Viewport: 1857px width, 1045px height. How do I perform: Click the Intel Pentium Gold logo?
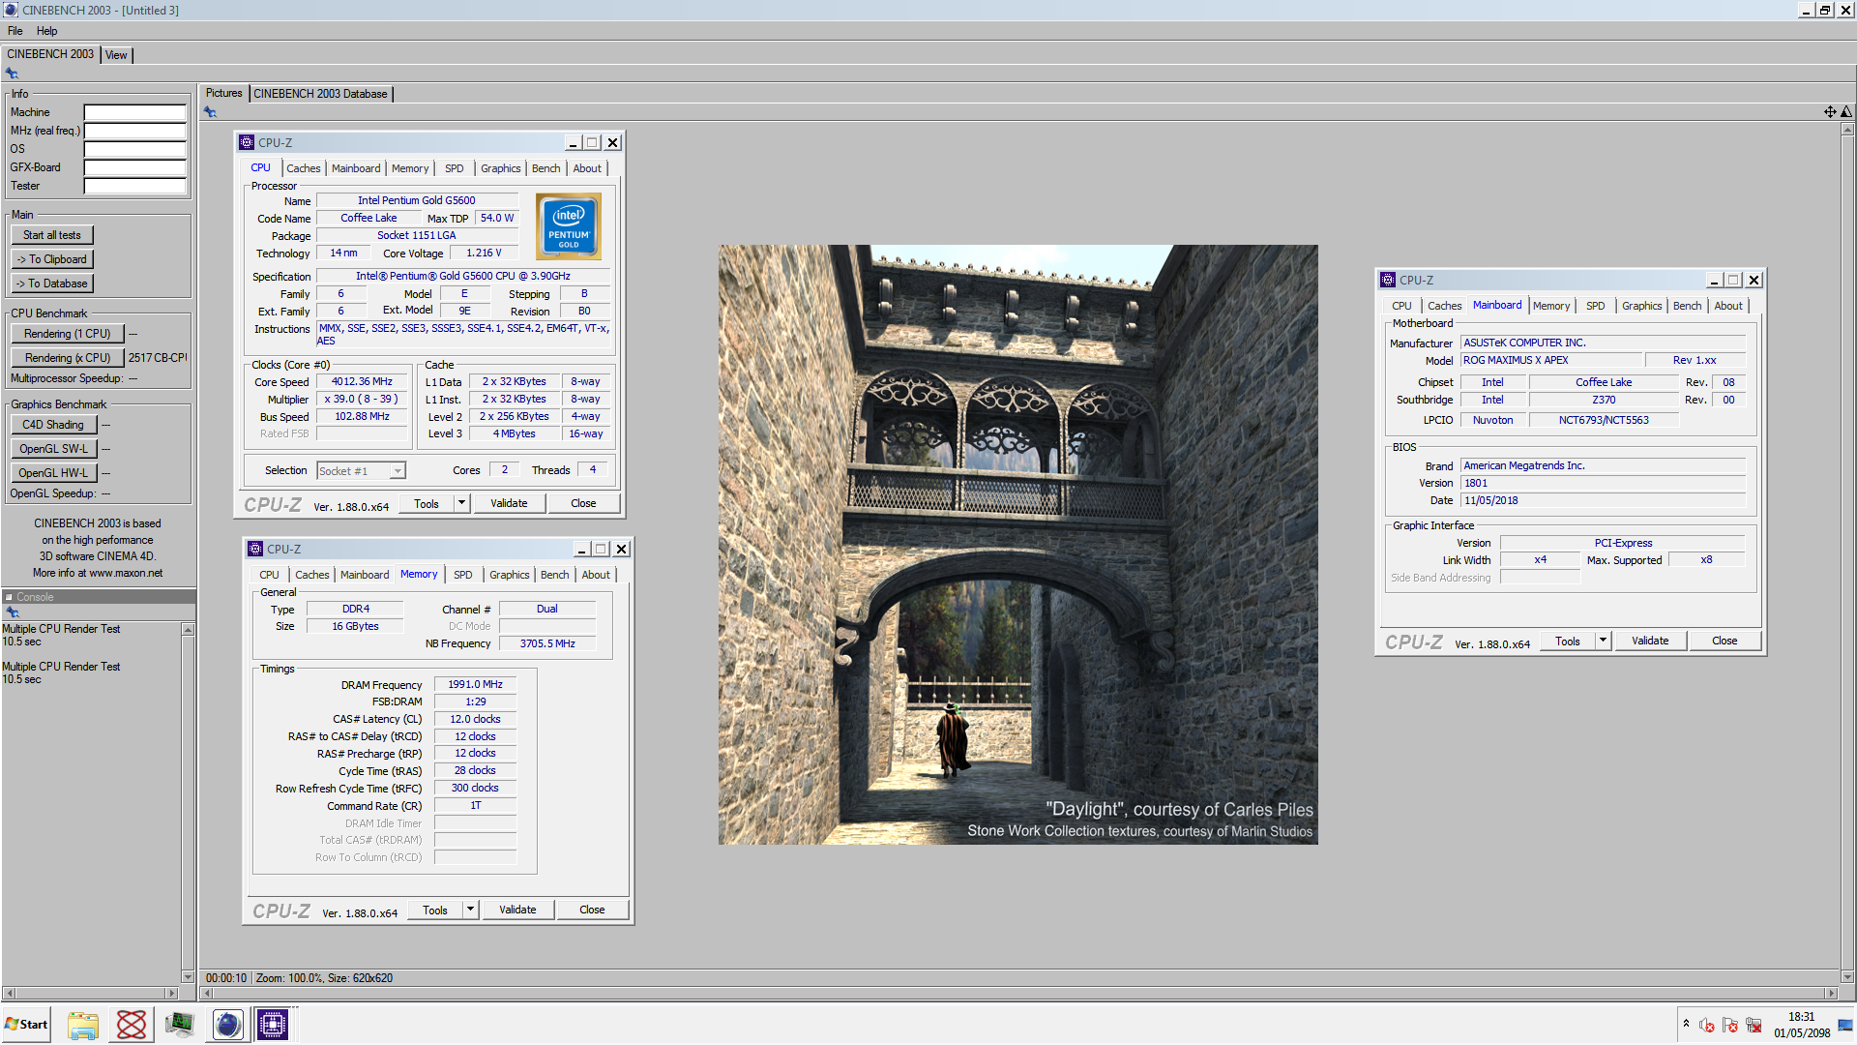pyautogui.click(x=569, y=226)
